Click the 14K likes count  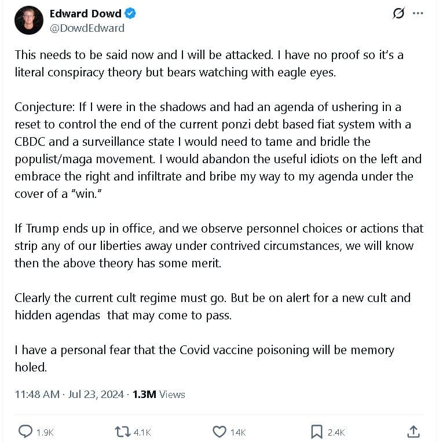(x=238, y=432)
